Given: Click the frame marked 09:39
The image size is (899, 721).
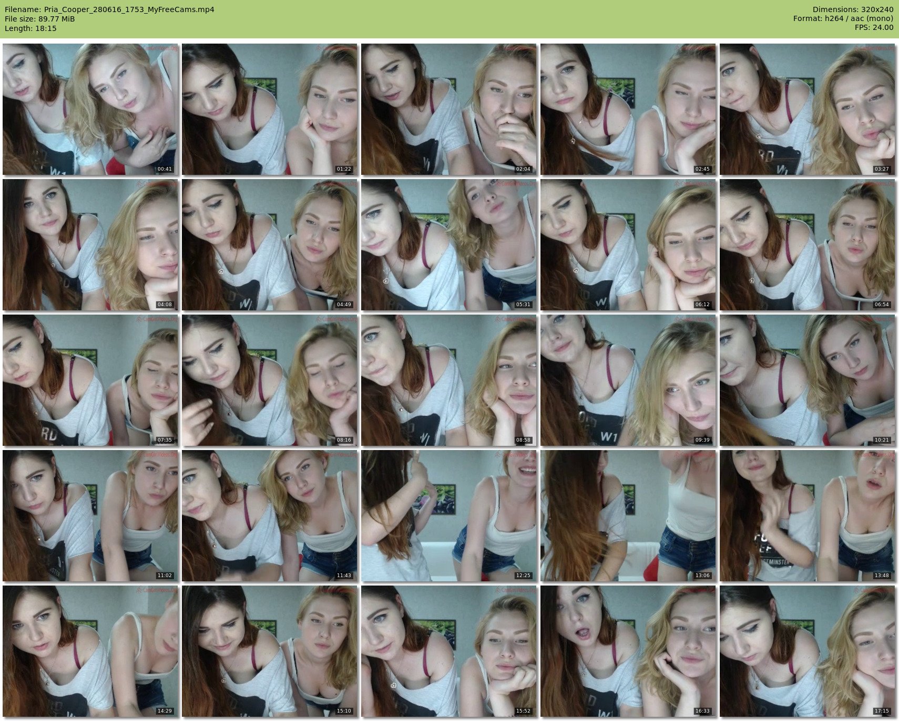Looking at the screenshot, I should point(628,380).
